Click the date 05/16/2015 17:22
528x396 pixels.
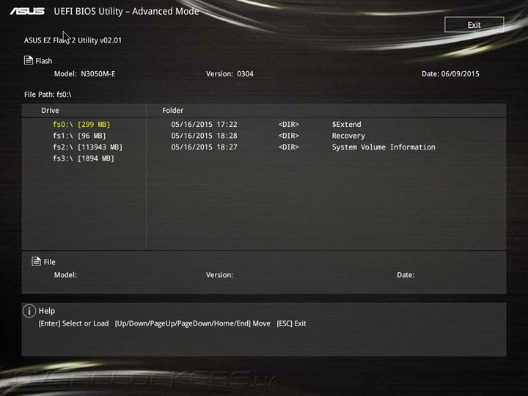204,124
